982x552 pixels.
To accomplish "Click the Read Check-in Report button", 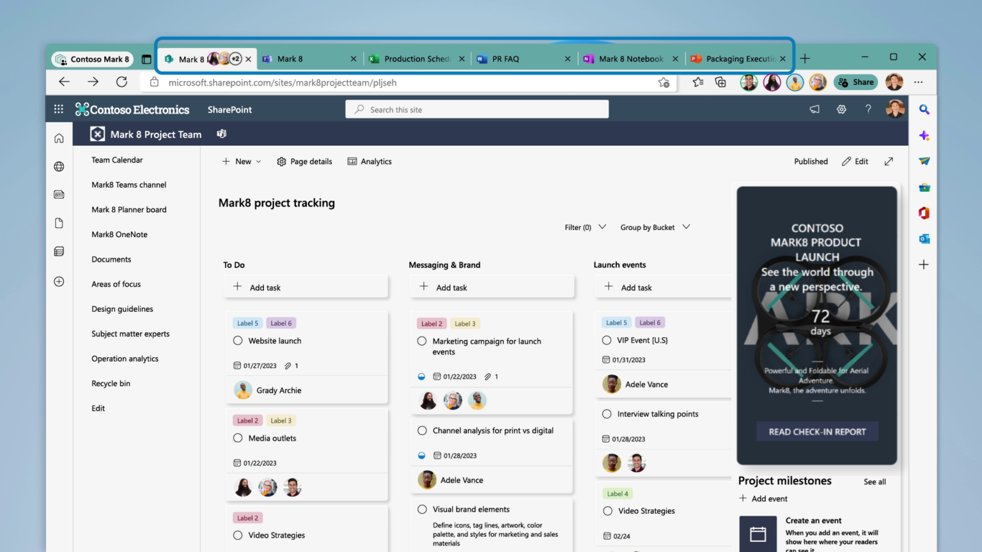I will [x=816, y=431].
